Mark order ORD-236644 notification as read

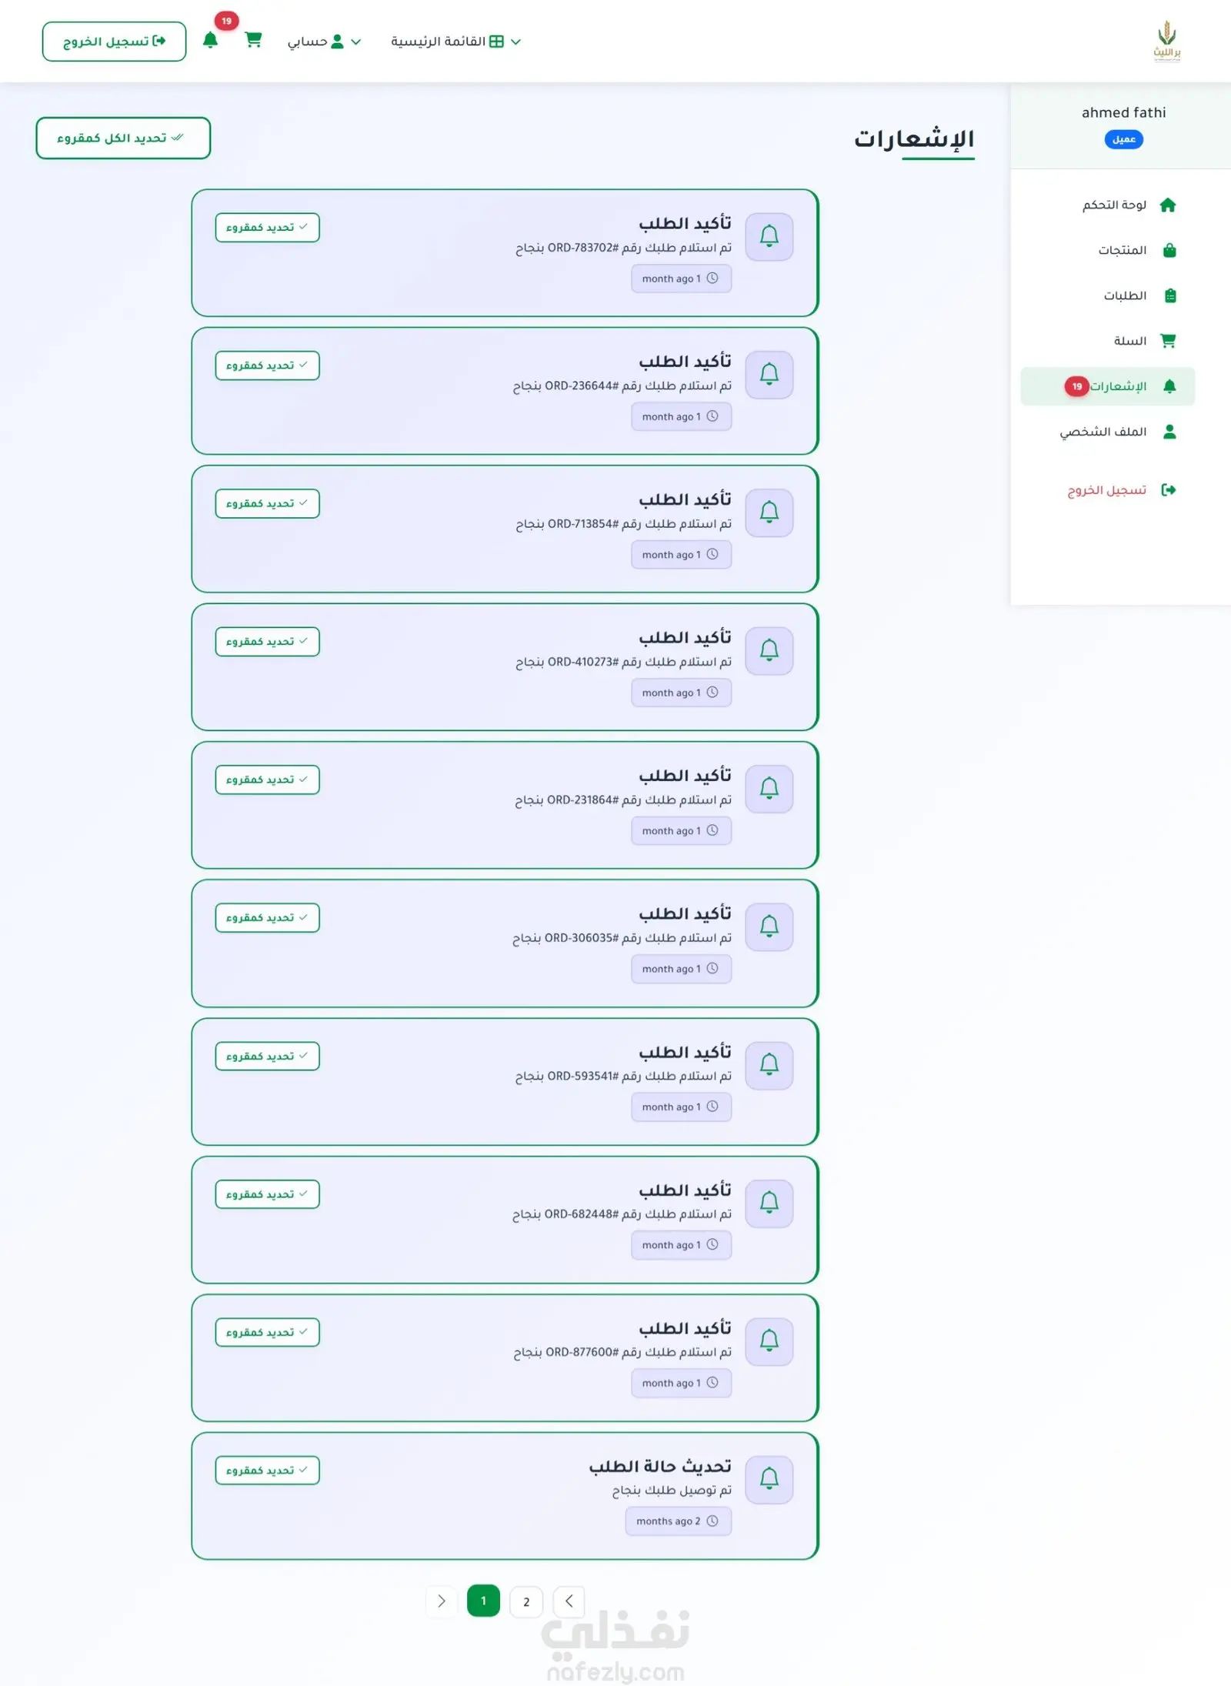pyautogui.click(x=267, y=366)
